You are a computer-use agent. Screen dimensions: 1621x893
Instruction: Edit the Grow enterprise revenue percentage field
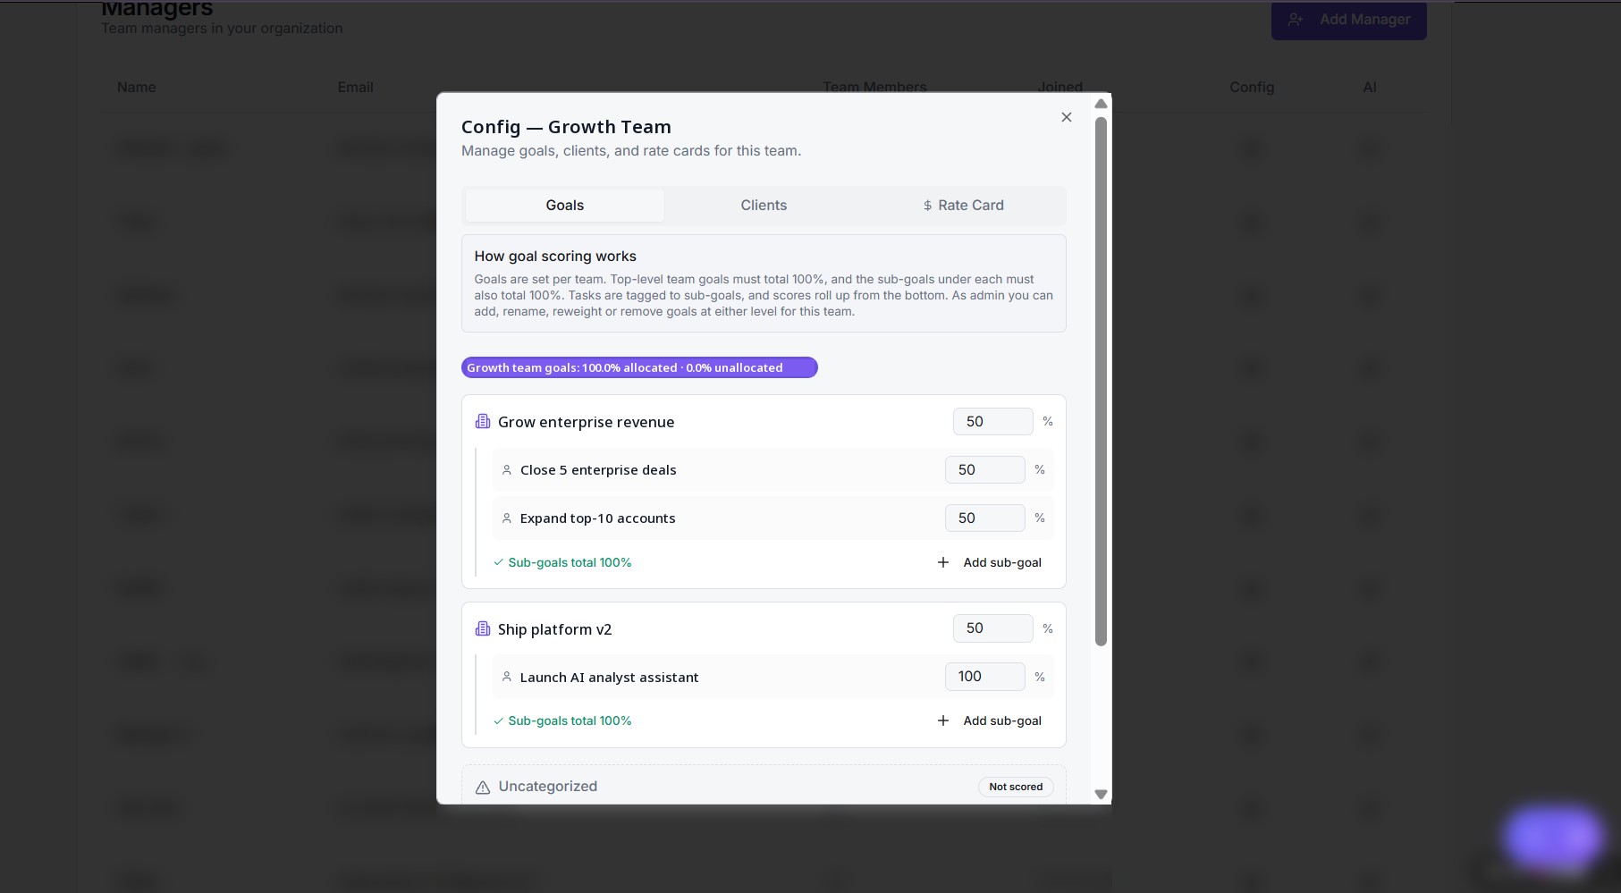point(993,421)
